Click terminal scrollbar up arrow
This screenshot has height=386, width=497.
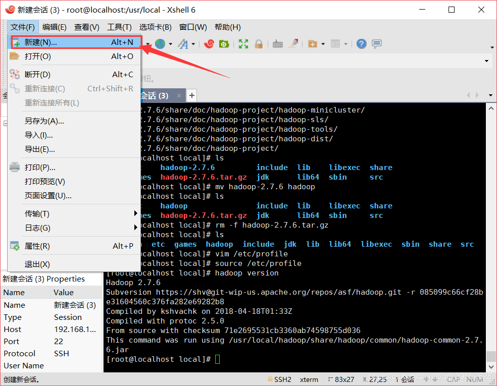tap(491, 108)
